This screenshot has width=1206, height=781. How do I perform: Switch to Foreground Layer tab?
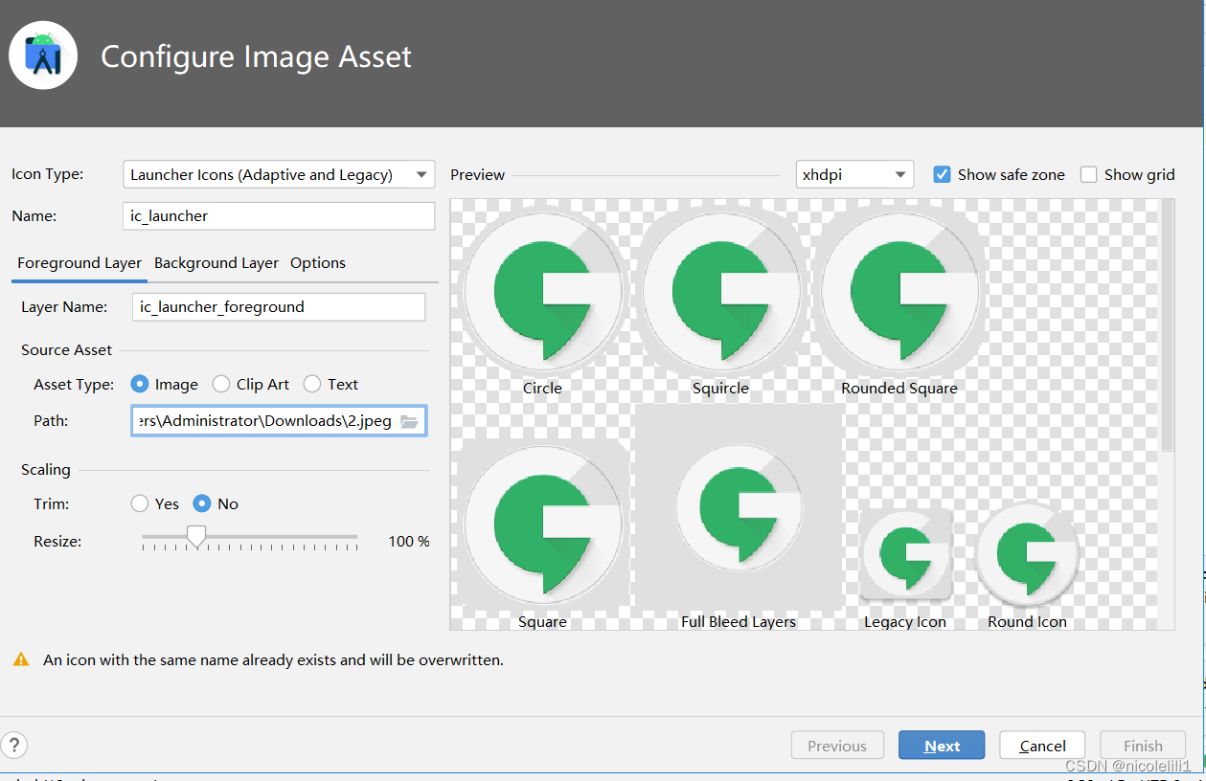[80, 263]
